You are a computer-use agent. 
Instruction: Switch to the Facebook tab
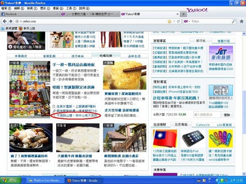(x=30, y=14)
